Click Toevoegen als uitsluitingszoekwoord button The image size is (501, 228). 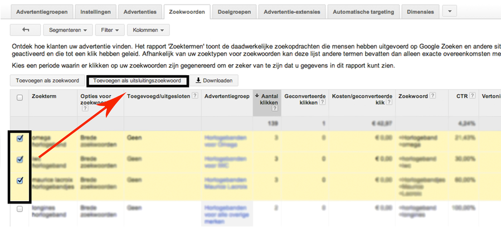138,81
